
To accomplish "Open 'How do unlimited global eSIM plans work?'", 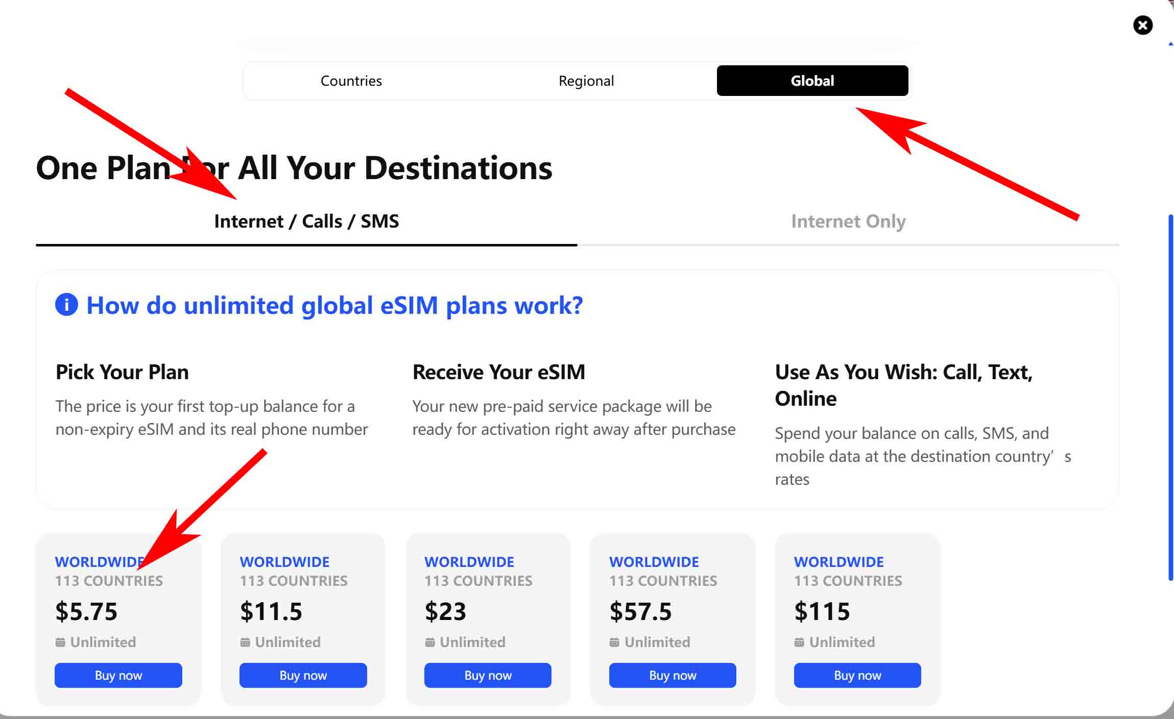I will coord(334,305).
